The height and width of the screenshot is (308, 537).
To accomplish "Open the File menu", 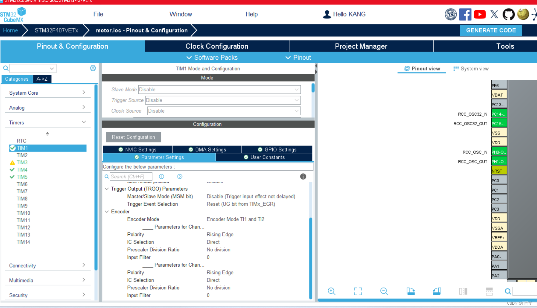I will (98, 14).
